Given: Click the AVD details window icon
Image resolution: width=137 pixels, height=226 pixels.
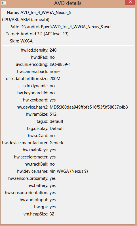Looking at the screenshot, I should coord(4,3).
